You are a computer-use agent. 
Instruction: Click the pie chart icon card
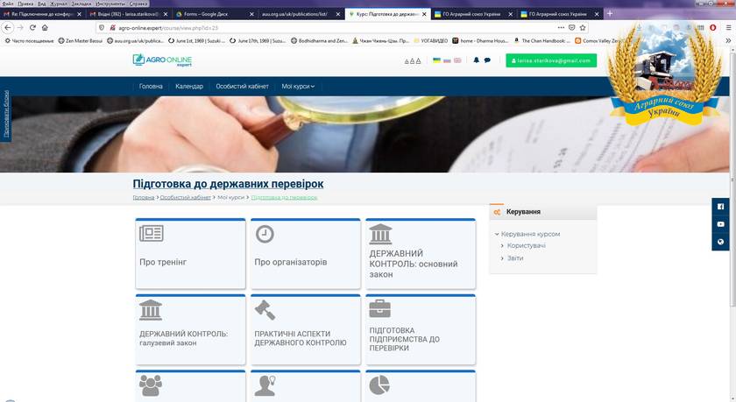pos(379,385)
